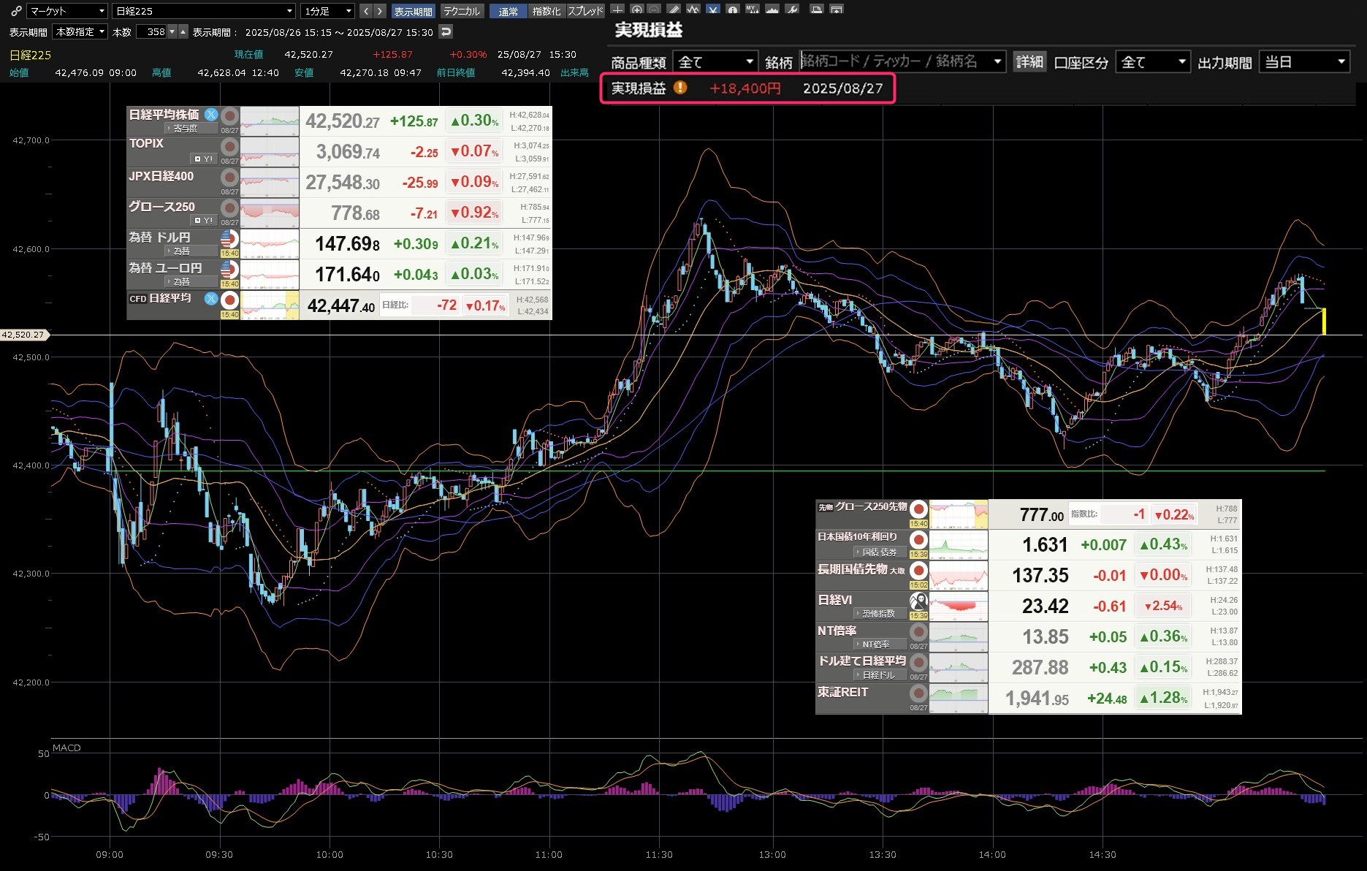
Task: Click the crosshair plus toolbar icon
Action: tap(617, 9)
